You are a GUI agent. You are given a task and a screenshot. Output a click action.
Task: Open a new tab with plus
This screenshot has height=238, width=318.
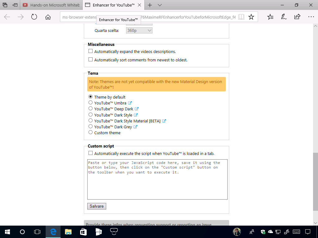click(x=150, y=5)
